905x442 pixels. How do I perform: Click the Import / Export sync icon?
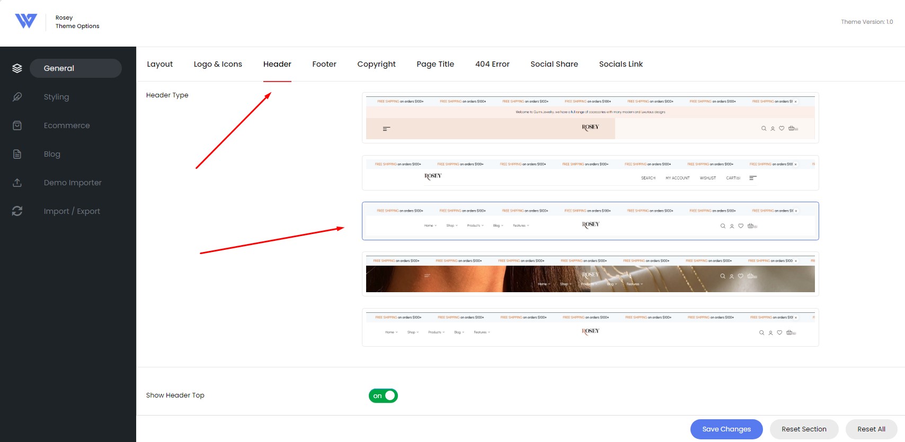(17, 211)
